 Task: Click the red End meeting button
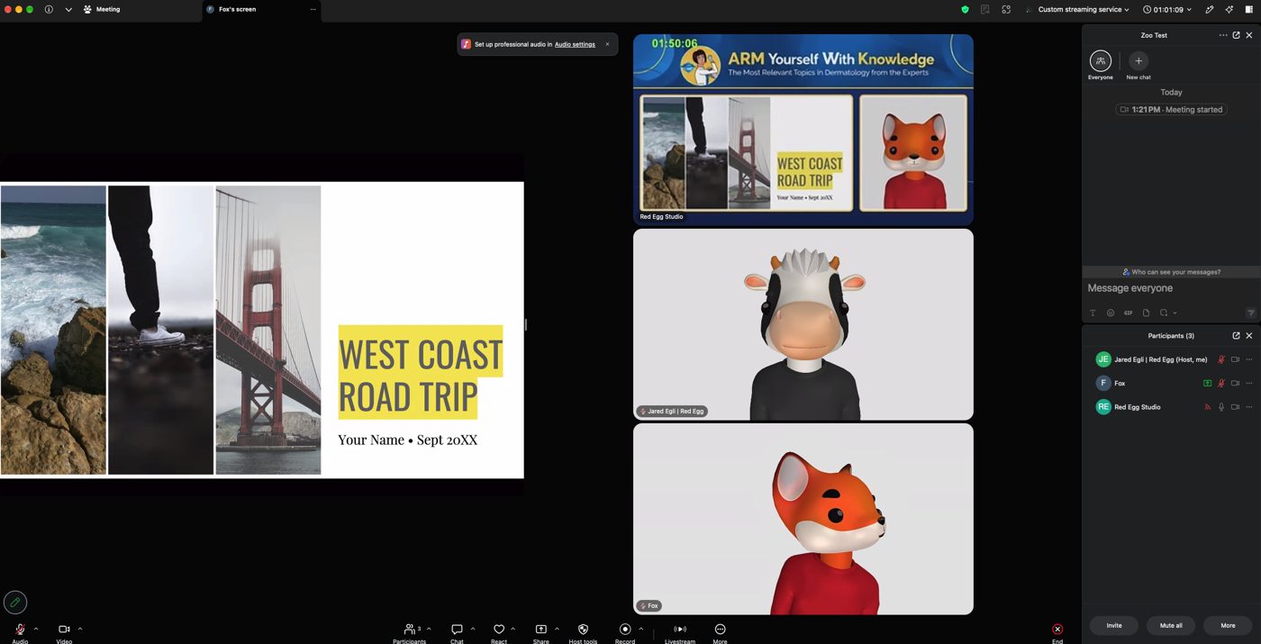point(1057,632)
